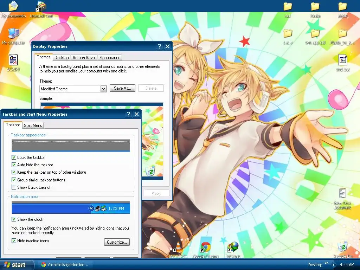
Task: Click the Delete theme button
Action: pyautogui.click(x=151, y=88)
